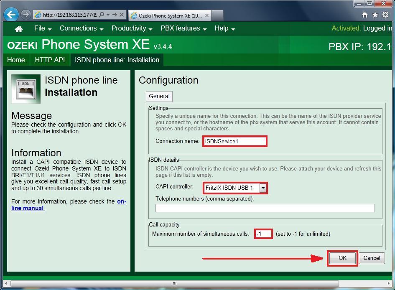Click the Activated status text

click(x=346, y=28)
